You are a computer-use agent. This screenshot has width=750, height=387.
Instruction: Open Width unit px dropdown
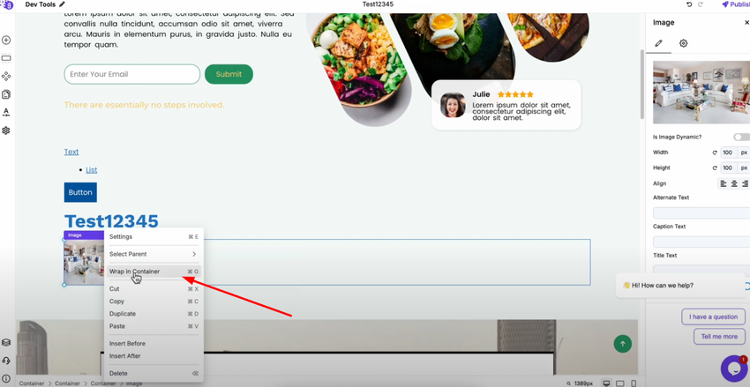744,153
